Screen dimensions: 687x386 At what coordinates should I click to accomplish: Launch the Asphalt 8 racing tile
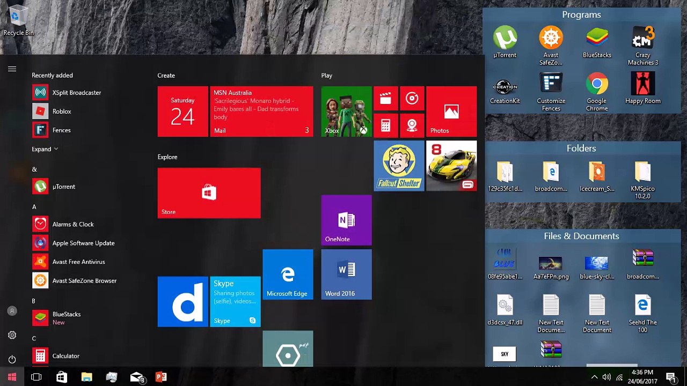[451, 166]
